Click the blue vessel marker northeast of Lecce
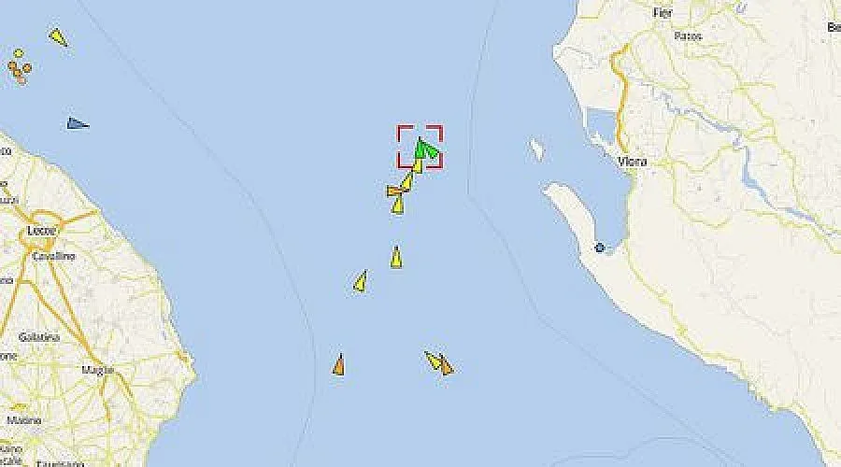This screenshot has width=841, height=467. click(78, 123)
